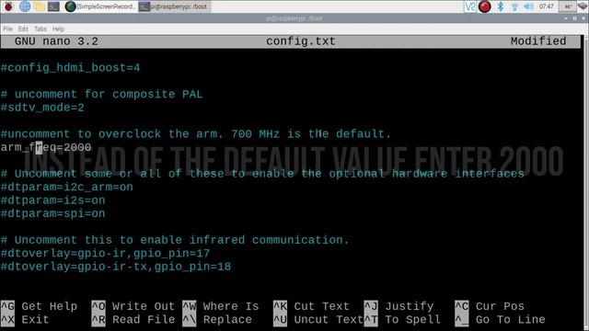Screen dimensions: 589x331
Task: Open the File menu in terminal
Action: click(x=8, y=29)
